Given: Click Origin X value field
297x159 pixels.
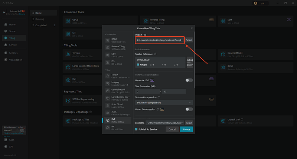Looking at the screenshot, I should pos(154,65).
